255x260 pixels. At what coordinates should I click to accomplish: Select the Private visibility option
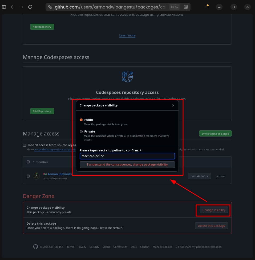81,131
